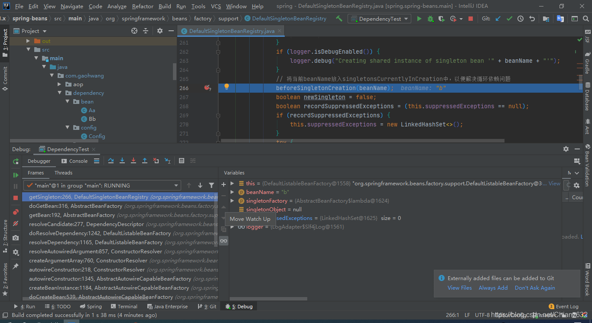Resume program in Debug sidebar
592x323 pixels.
pyautogui.click(x=16, y=175)
